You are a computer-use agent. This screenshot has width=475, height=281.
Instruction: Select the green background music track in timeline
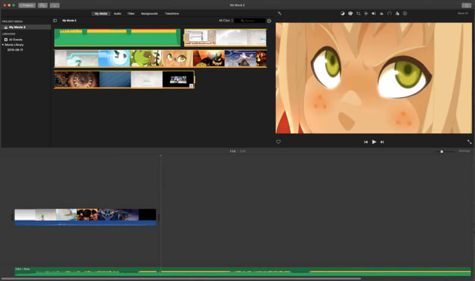(243, 271)
